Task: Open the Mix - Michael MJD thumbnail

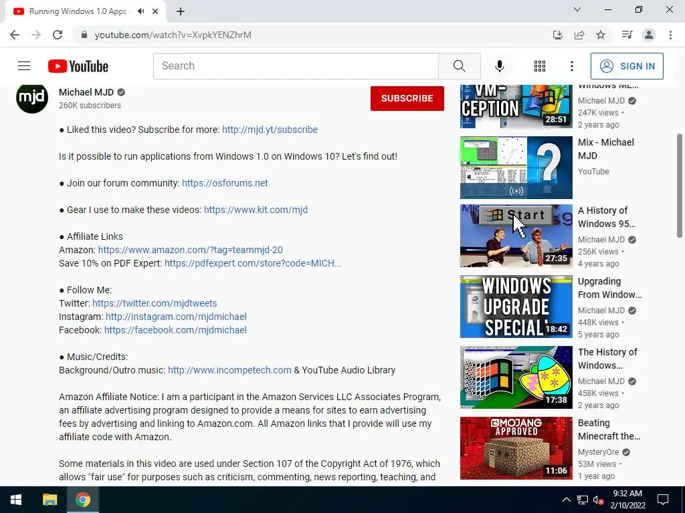Action: [516, 168]
